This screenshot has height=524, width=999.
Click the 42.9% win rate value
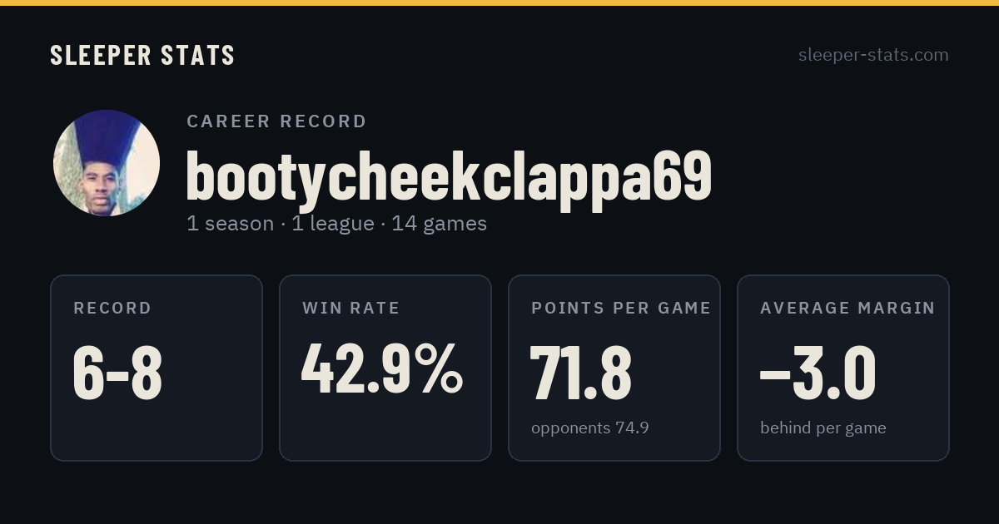382,369
